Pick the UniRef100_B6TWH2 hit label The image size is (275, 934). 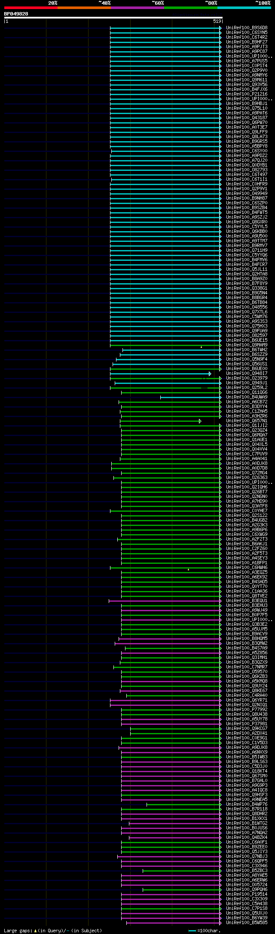[x=247, y=349]
